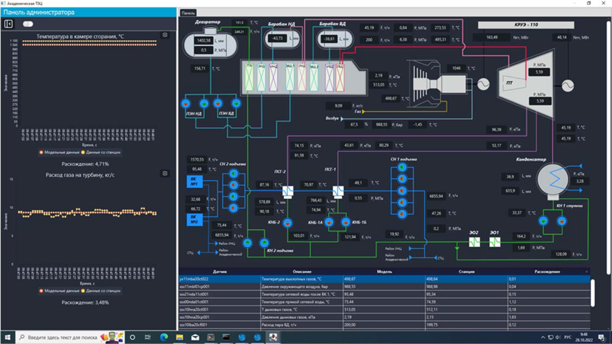Click the gas turbine unit graphic
This screenshot has height=344, width=612.
tap(439, 84)
